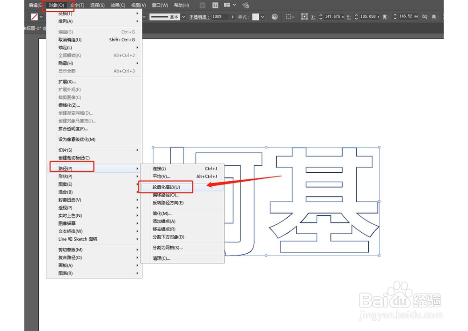This screenshot has height=331, width=468.
Task: Choose 连接(J) in the path submenu
Action: coord(183,169)
